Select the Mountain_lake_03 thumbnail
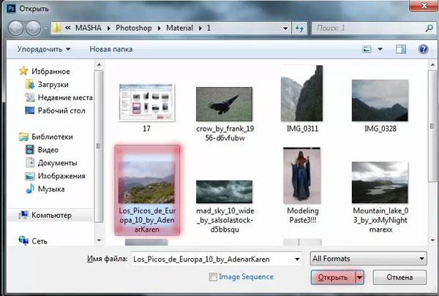The width and height of the screenshot is (439, 296). pos(380,182)
